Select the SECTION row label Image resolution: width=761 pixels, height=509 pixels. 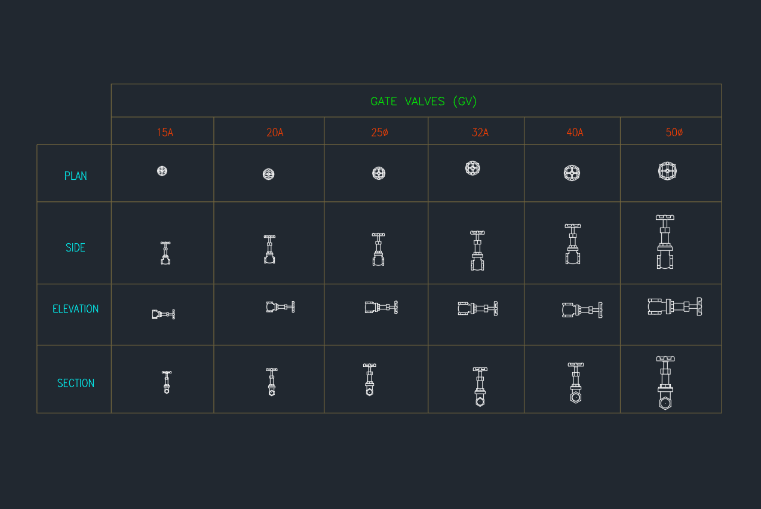76,384
